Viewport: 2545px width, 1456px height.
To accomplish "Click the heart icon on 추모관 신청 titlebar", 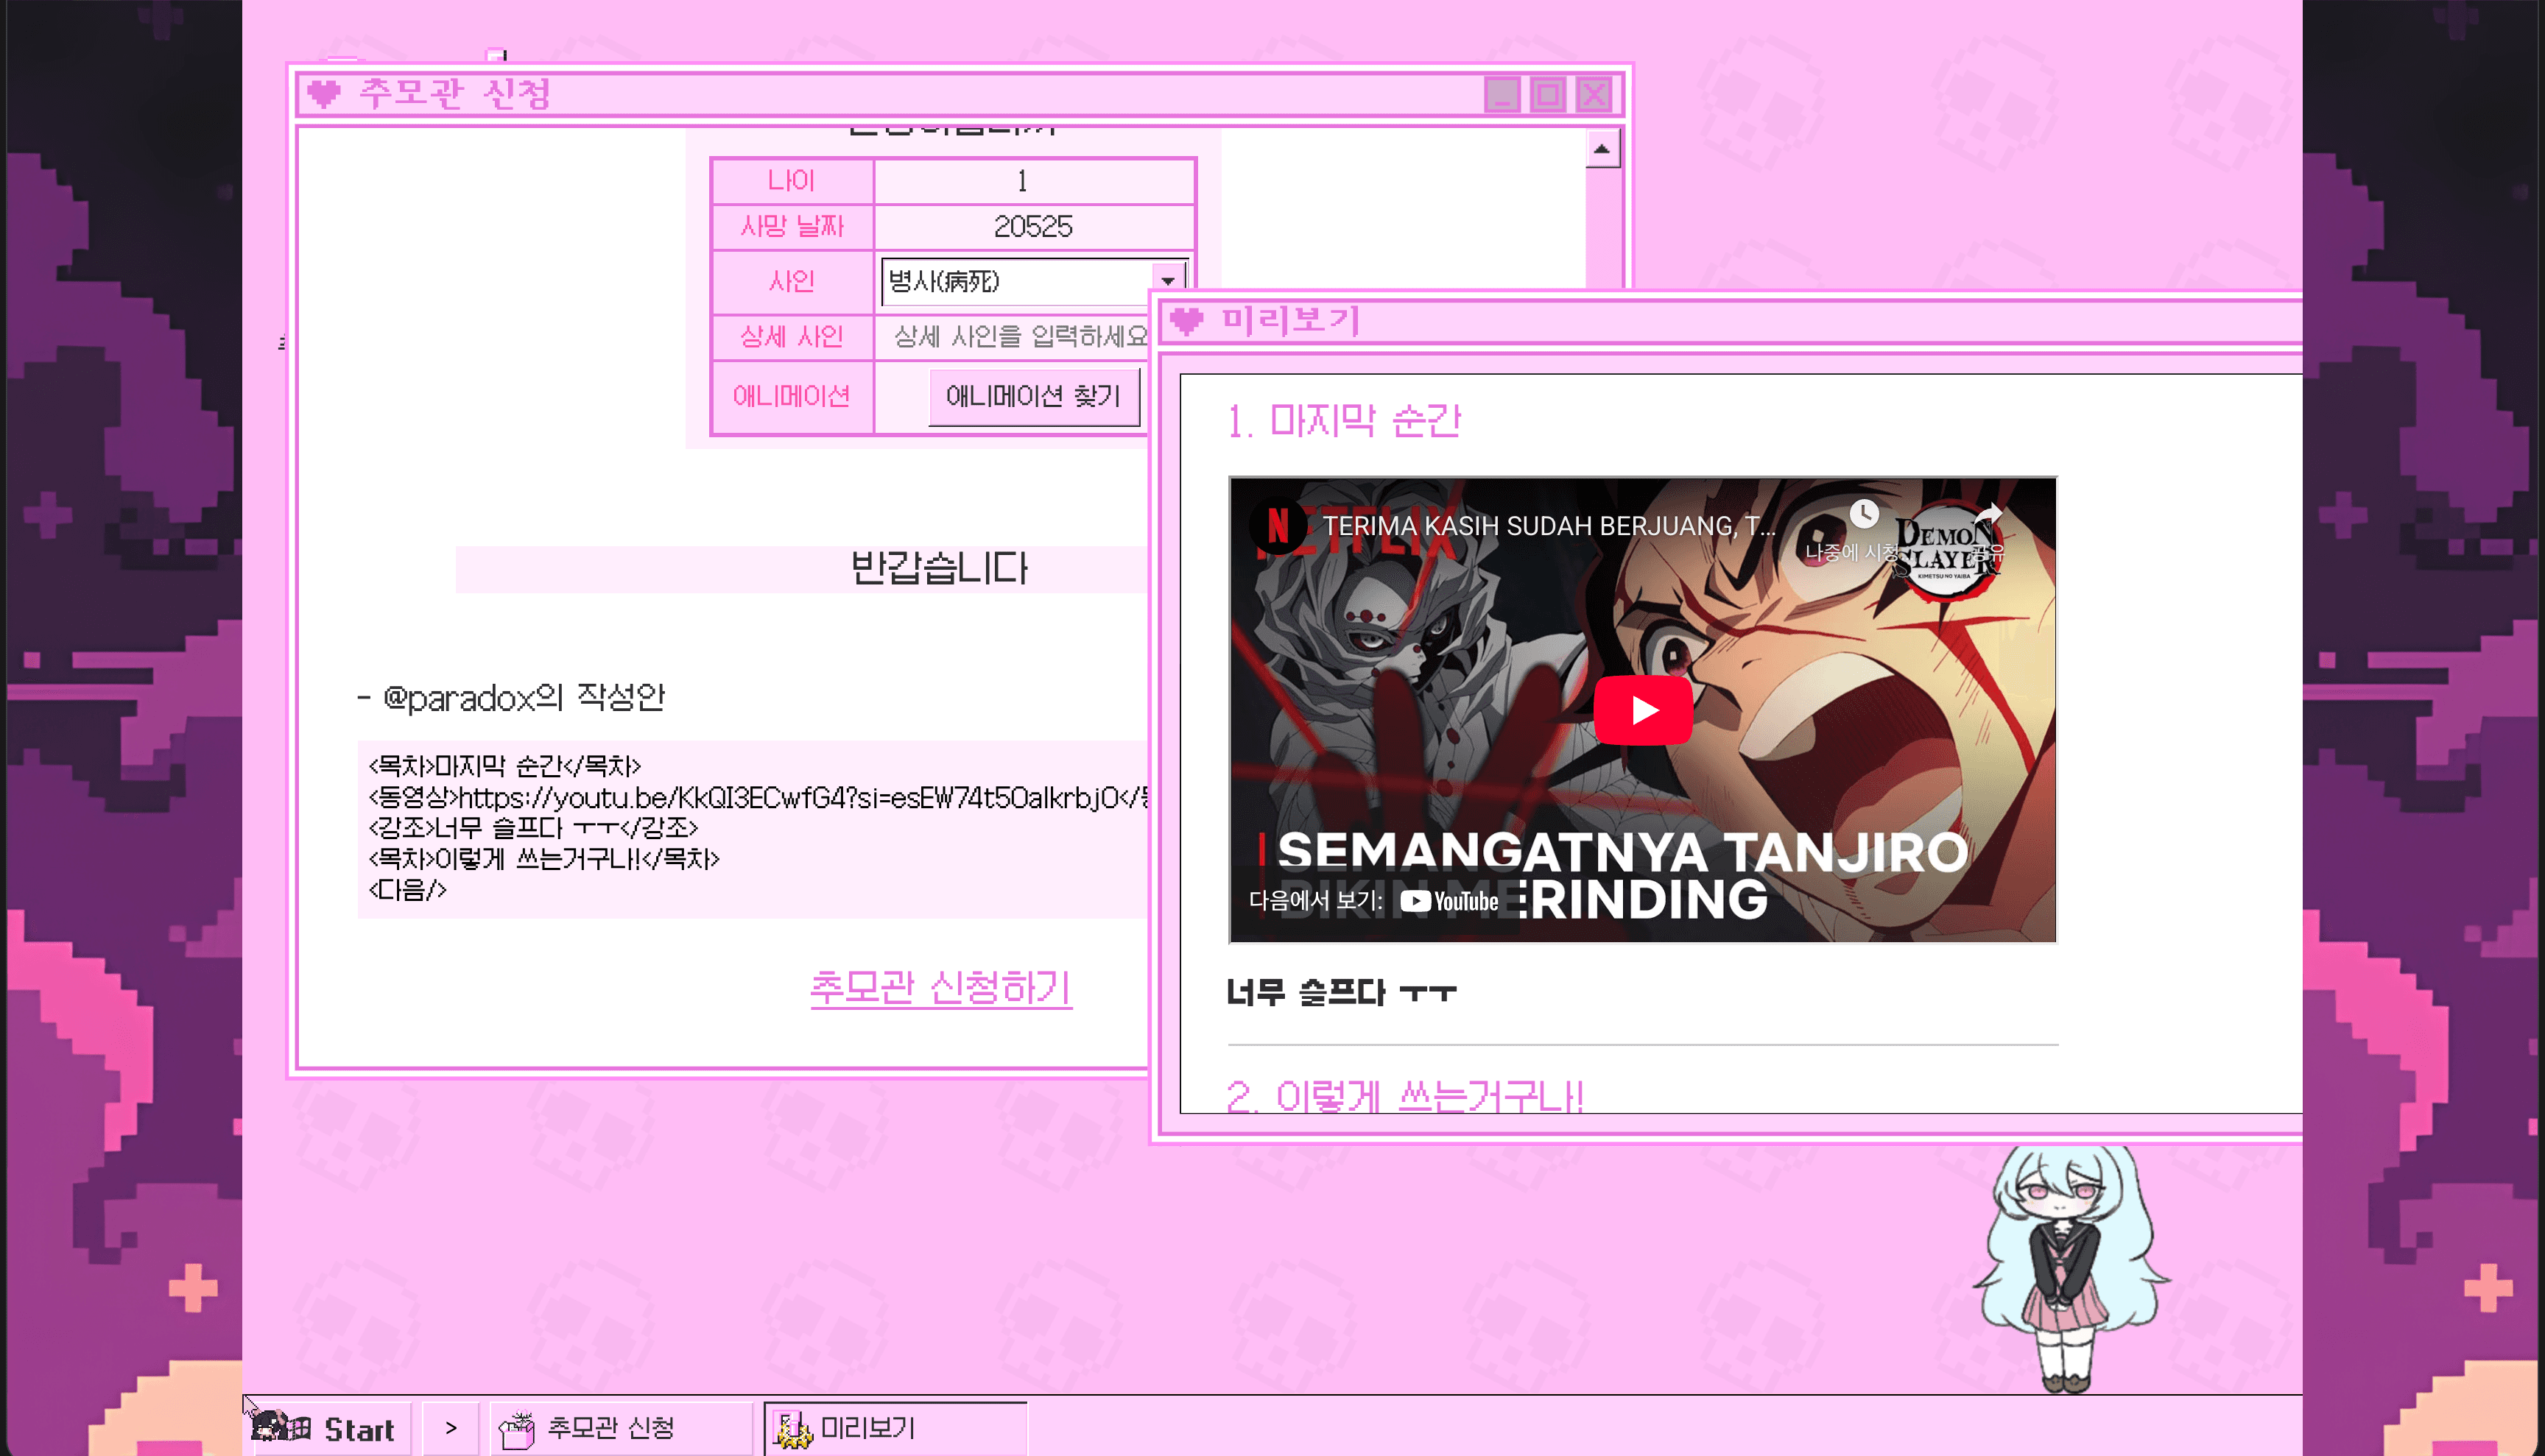I will pos(324,94).
